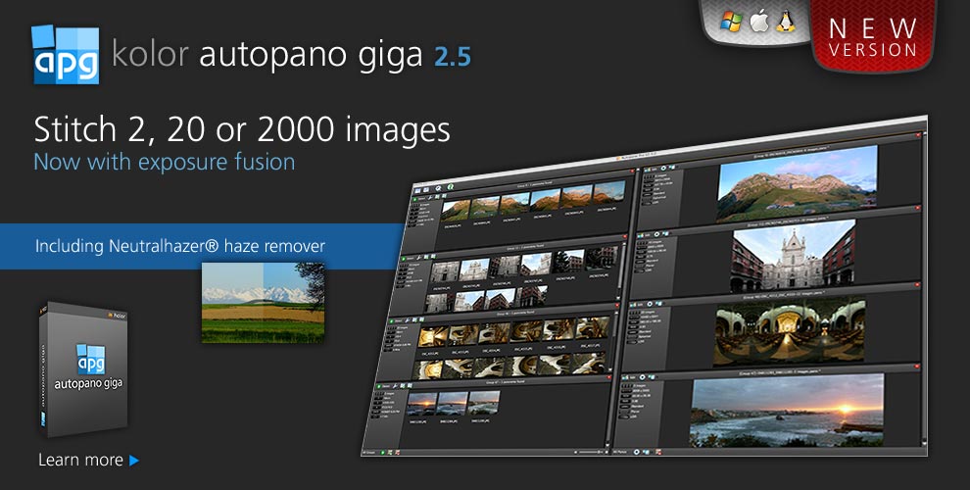Click 'Stitch 2, 20 or 2000 images' headline
Viewport: 970px width, 490px height.
coord(242,129)
